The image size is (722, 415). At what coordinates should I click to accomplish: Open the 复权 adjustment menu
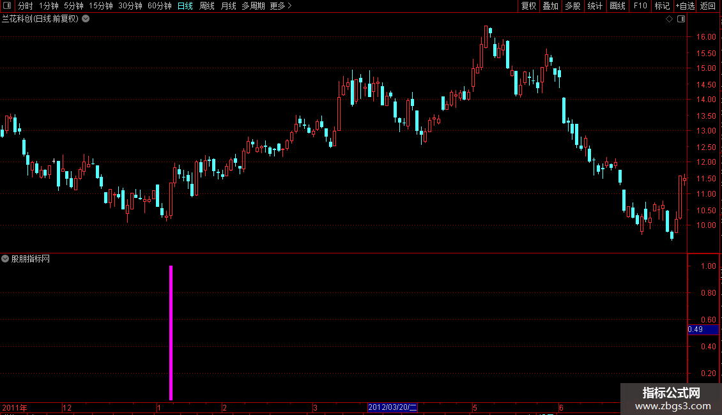coord(528,6)
